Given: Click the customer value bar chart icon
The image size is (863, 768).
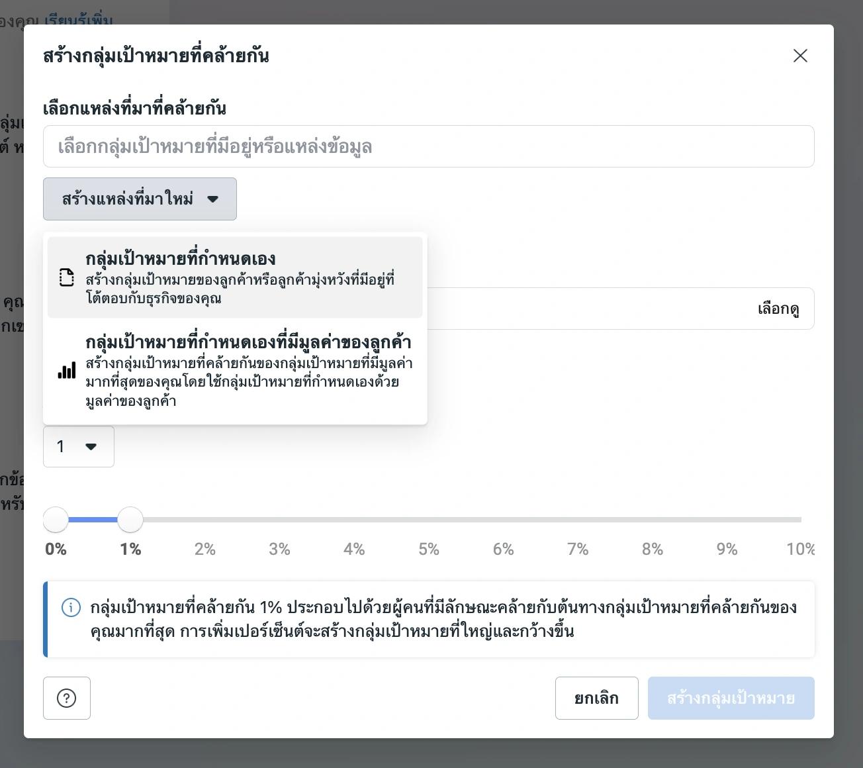Looking at the screenshot, I should (x=67, y=371).
